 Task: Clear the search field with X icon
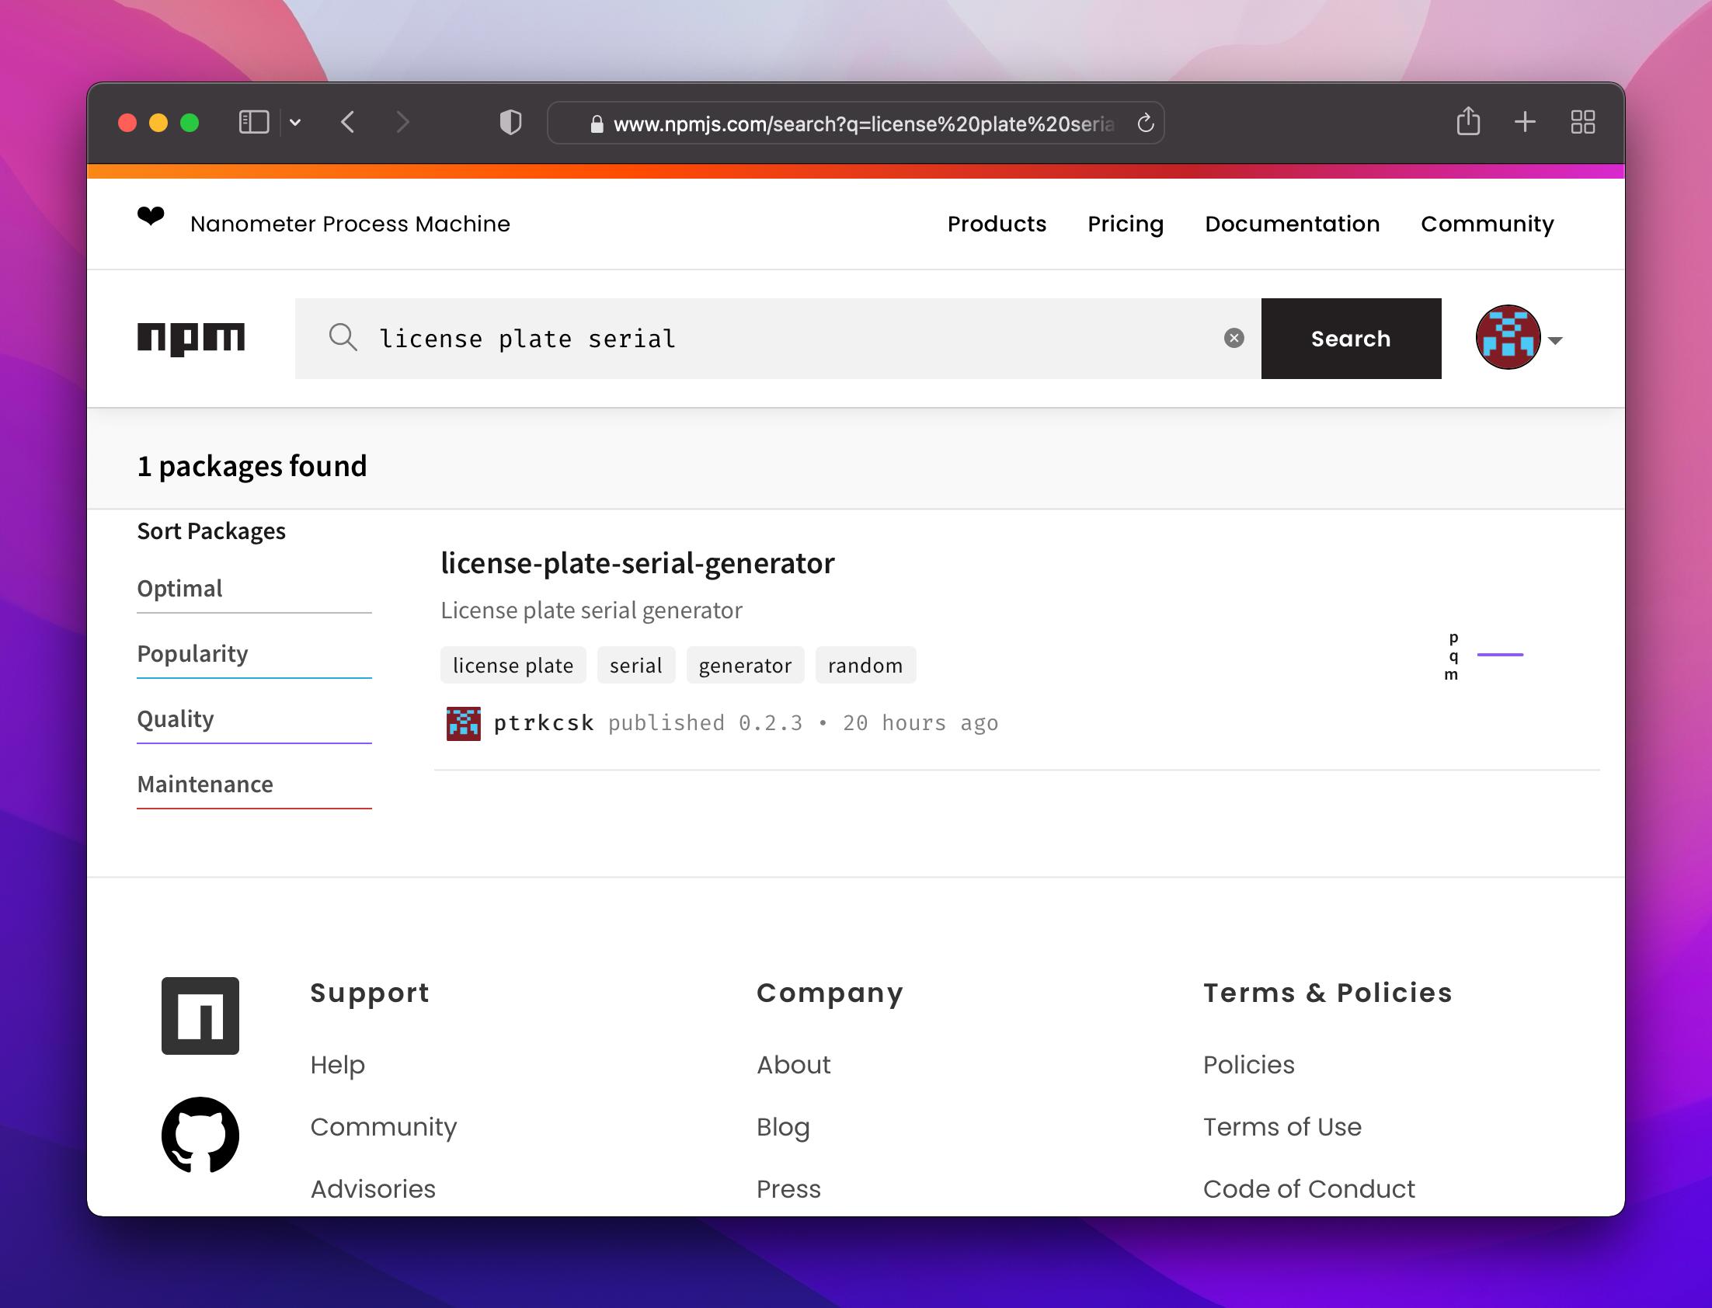(1234, 338)
